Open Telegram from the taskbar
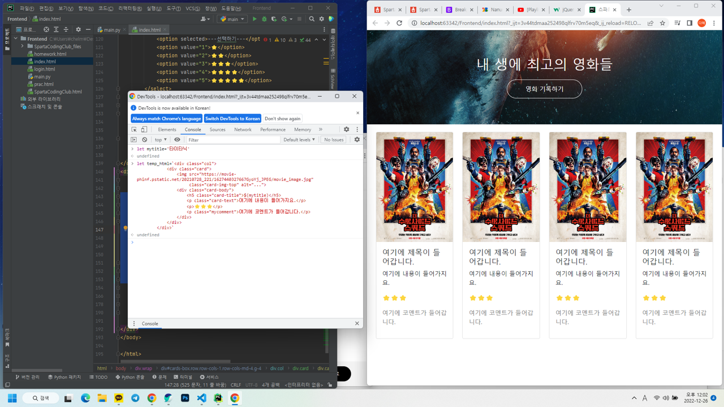 point(135,398)
